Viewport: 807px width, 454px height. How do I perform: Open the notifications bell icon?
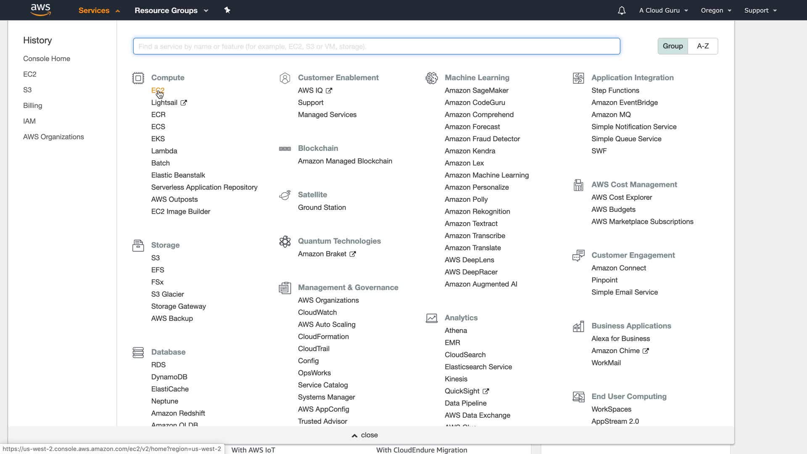pyautogui.click(x=621, y=11)
